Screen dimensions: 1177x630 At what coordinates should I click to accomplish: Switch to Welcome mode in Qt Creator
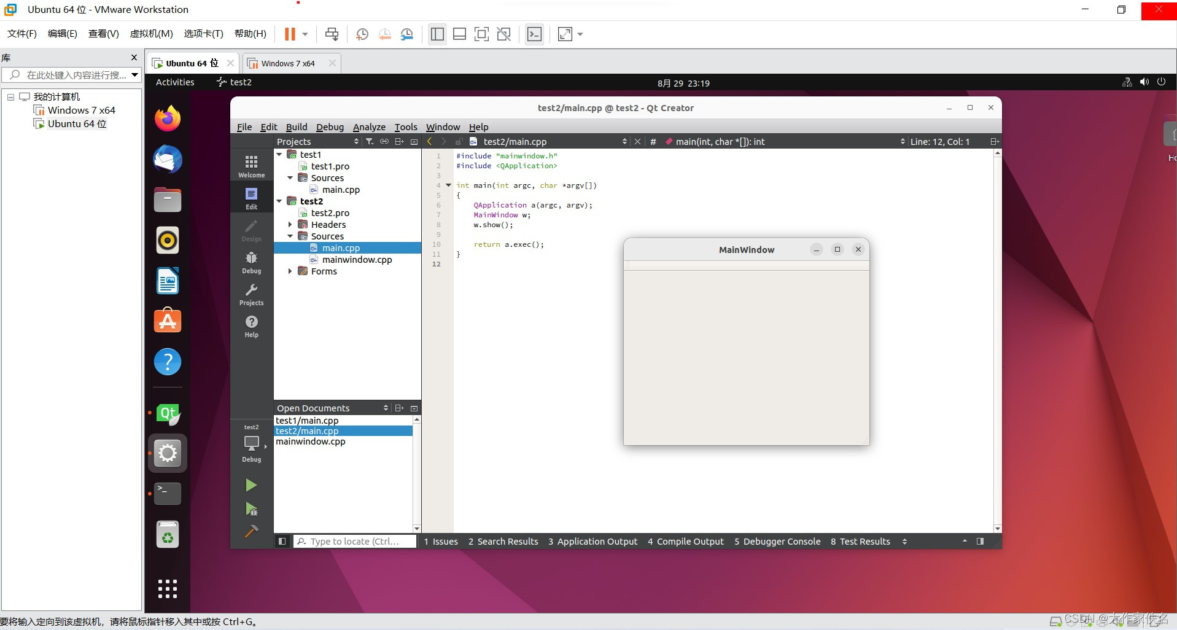click(x=251, y=166)
